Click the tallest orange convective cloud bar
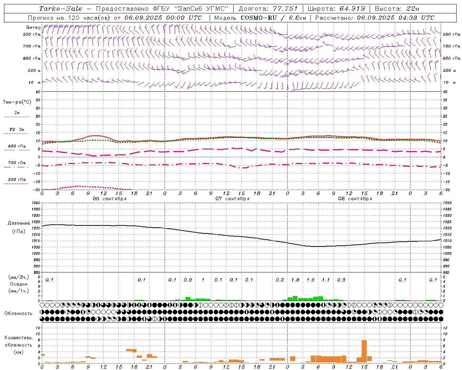The height and width of the screenshot is (370, 462). pos(364,351)
